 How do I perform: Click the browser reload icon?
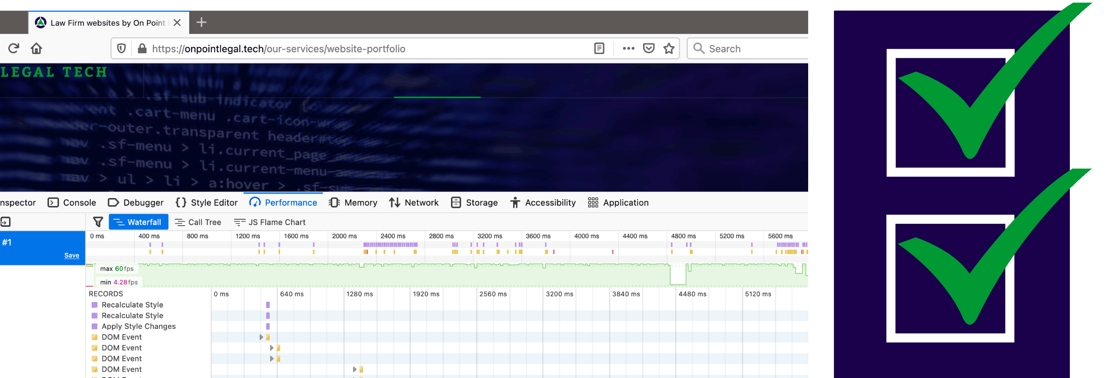coord(13,48)
